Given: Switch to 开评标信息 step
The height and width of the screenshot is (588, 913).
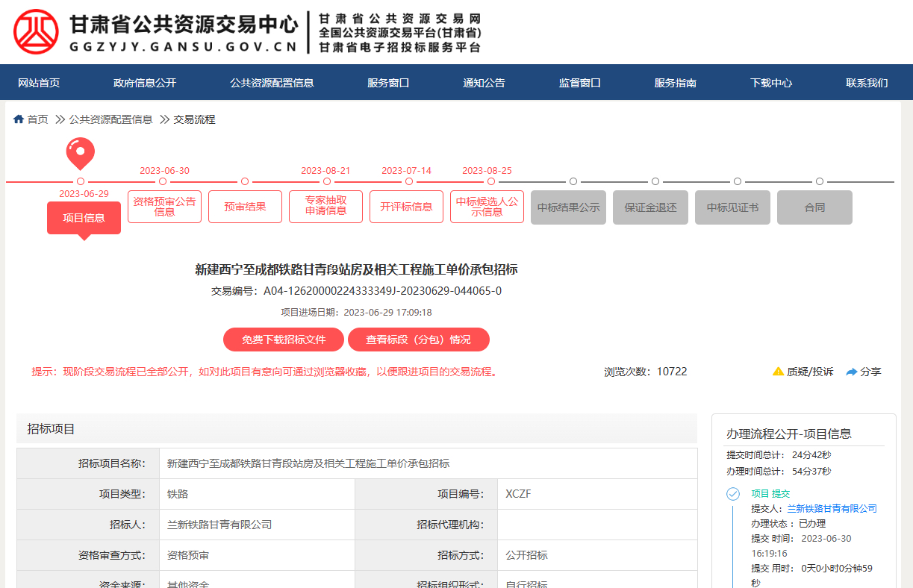Looking at the screenshot, I should [x=406, y=207].
